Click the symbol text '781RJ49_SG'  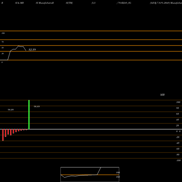pos(124,3)
